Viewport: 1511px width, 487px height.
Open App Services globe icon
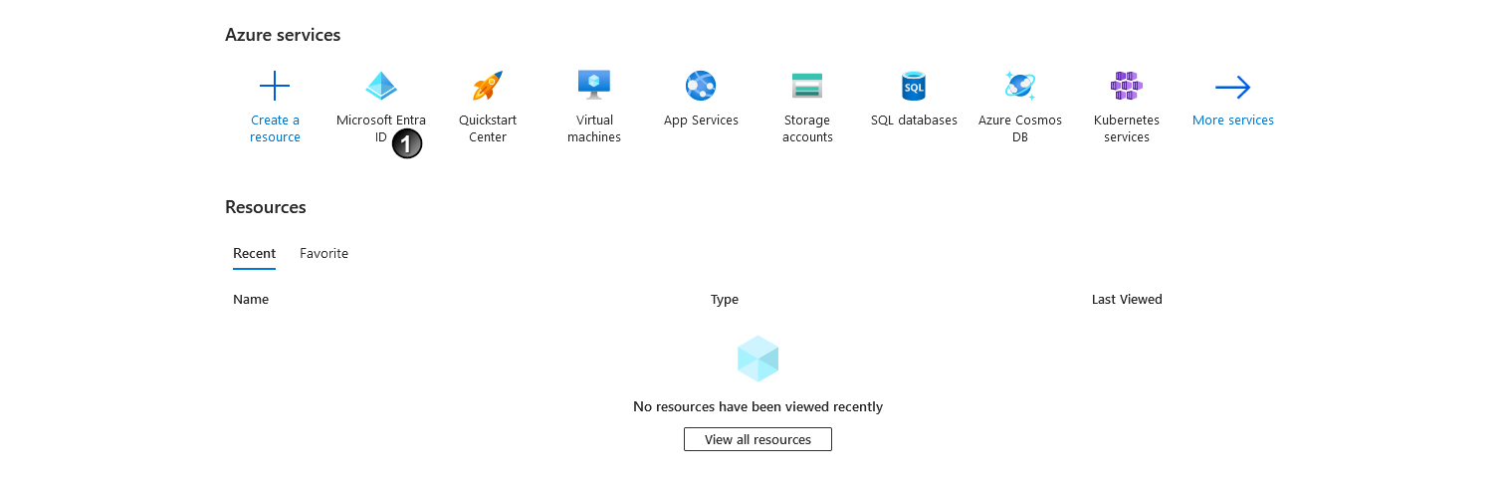tap(701, 86)
